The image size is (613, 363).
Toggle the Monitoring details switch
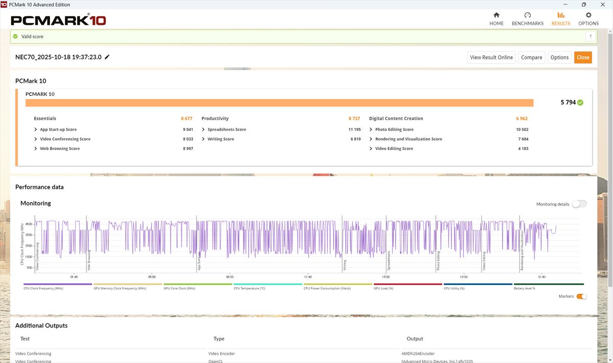point(579,204)
